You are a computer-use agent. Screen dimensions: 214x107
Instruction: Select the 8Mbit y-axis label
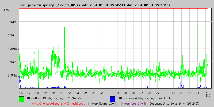(x=12, y=22)
